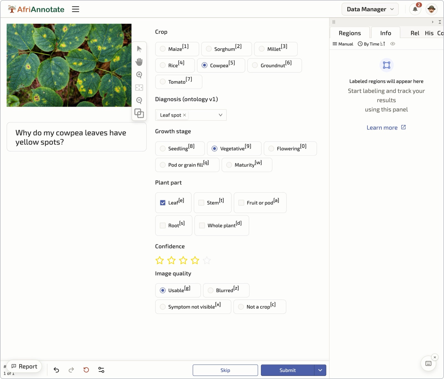Switch to the Regions tab
Viewport: 444px width, 379px height.
point(350,33)
